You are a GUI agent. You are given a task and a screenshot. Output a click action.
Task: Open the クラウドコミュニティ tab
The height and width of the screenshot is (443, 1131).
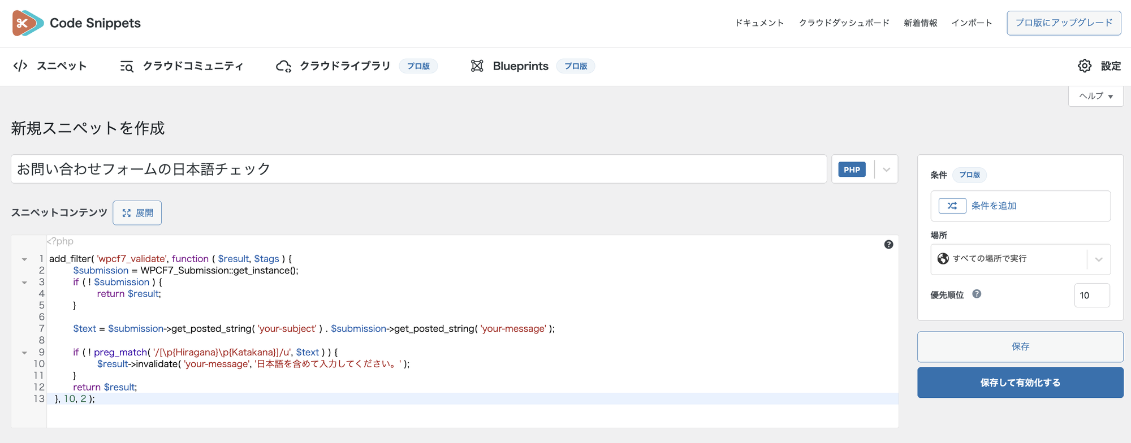tap(182, 66)
